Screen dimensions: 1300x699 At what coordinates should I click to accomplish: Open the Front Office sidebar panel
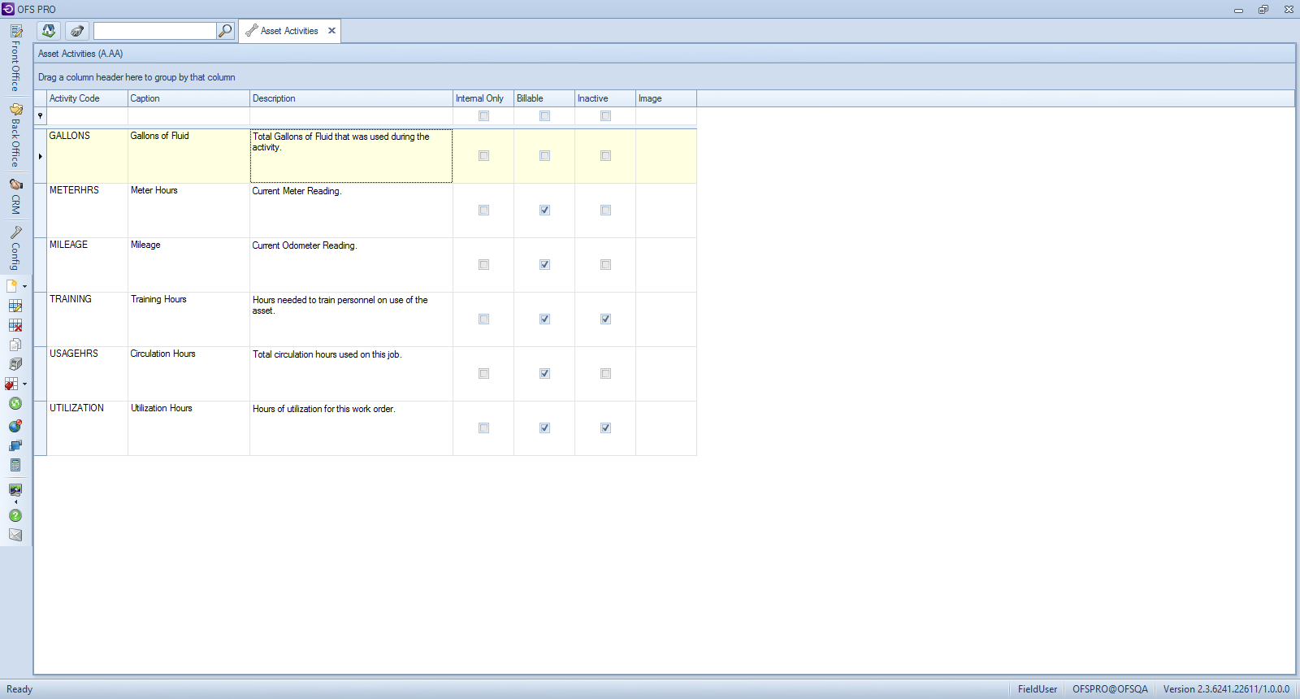(x=15, y=59)
